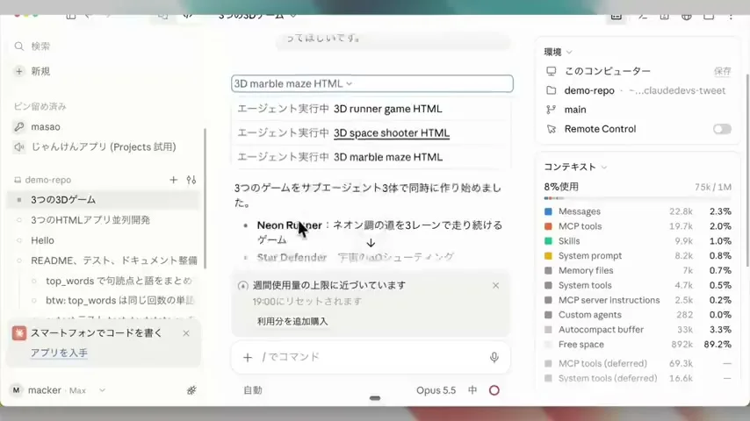
Task: Click the red stop circle button
Action: [x=494, y=390]
